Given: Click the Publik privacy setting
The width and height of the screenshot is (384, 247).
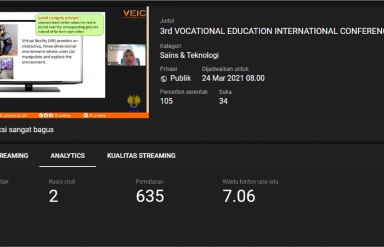Looking at the screenshot, I should click(180, 78).
